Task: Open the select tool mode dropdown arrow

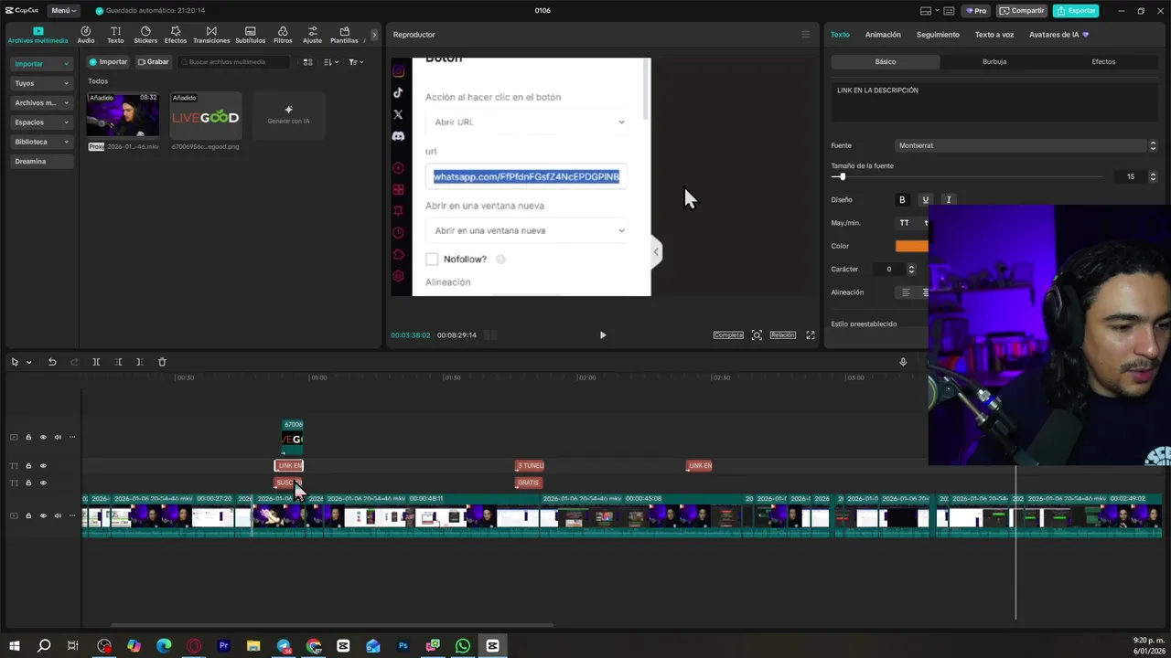Action: coord(29,362)
